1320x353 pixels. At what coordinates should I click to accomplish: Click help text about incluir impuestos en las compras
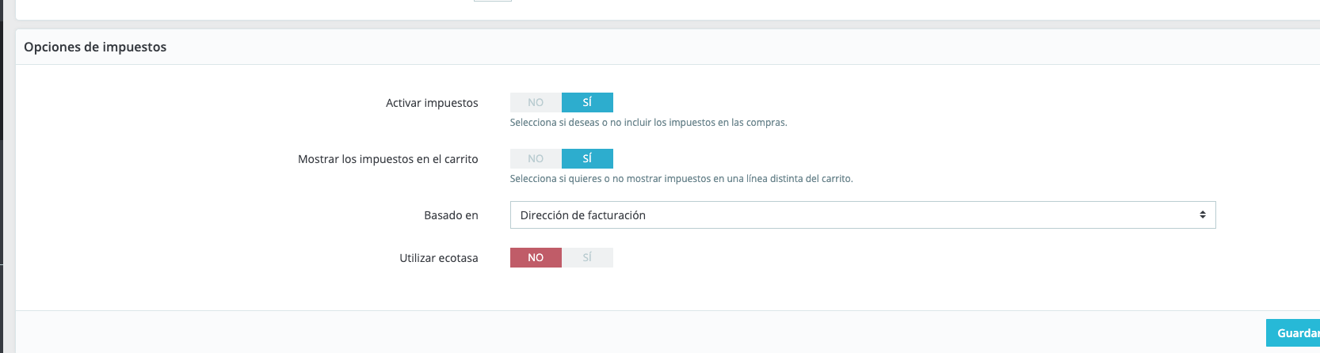[648, 123]
